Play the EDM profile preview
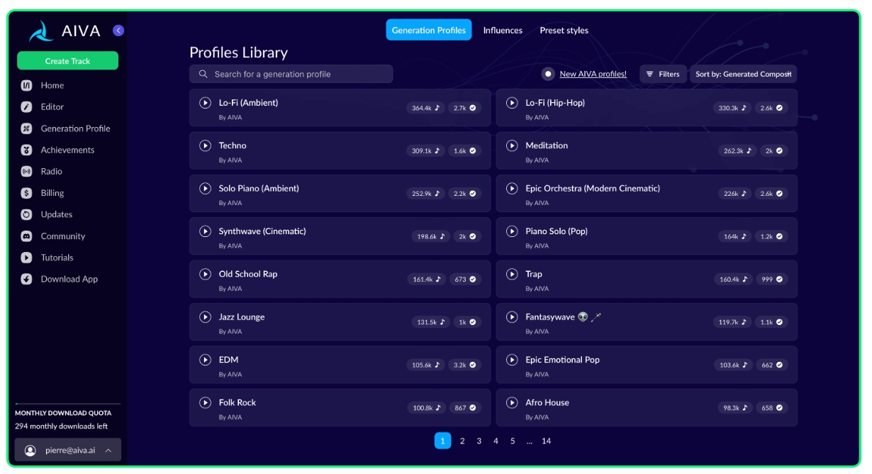The width and height of the screenshot is (872, 474). point(206,360)
